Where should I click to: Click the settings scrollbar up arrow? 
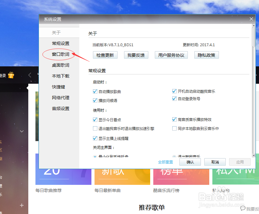[x=253, y=26]
